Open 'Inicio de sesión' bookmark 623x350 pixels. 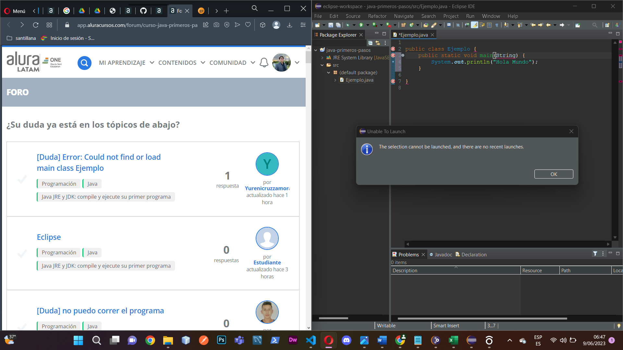(x=68, y=38)
